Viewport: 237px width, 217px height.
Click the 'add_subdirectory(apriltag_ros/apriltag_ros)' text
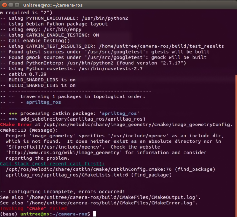pos(83,119)
